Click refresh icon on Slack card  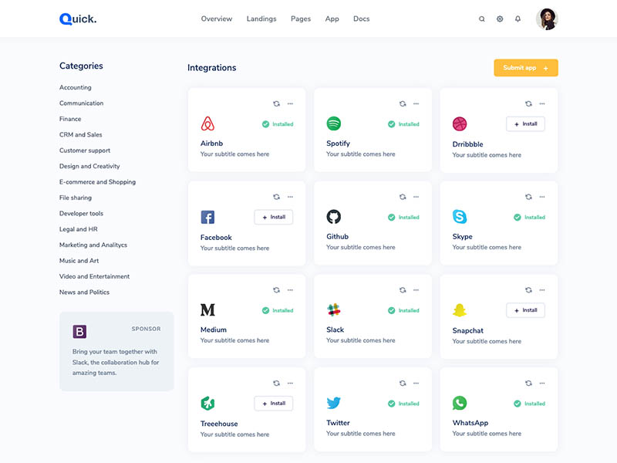tap(402, 290)
